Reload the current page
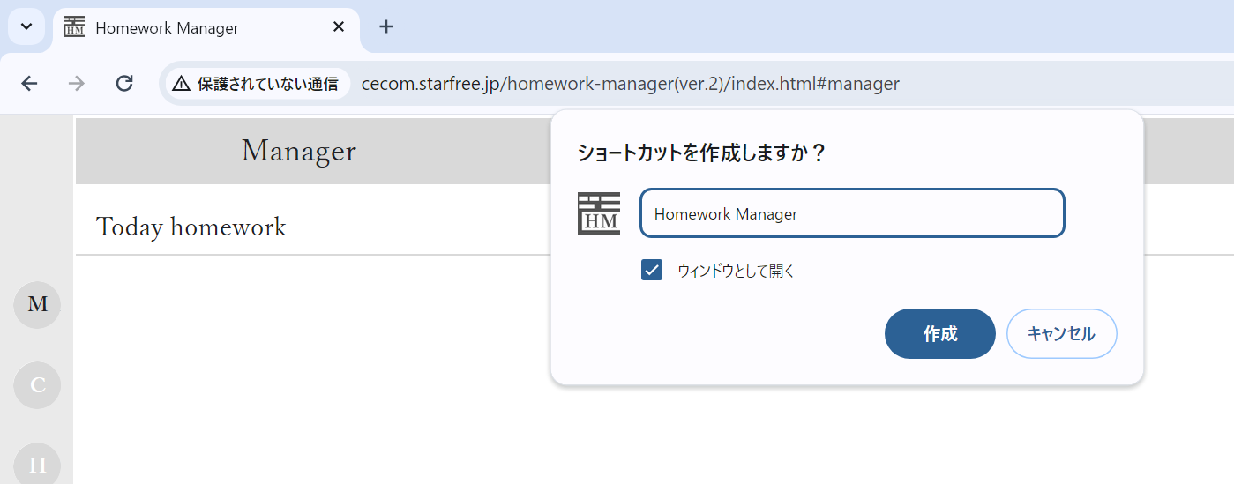1234x484 pixels. coord(124,84)
